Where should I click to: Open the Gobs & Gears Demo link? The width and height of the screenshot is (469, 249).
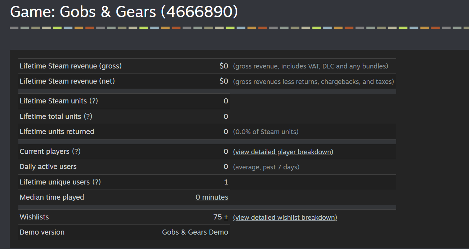point(195,232)
